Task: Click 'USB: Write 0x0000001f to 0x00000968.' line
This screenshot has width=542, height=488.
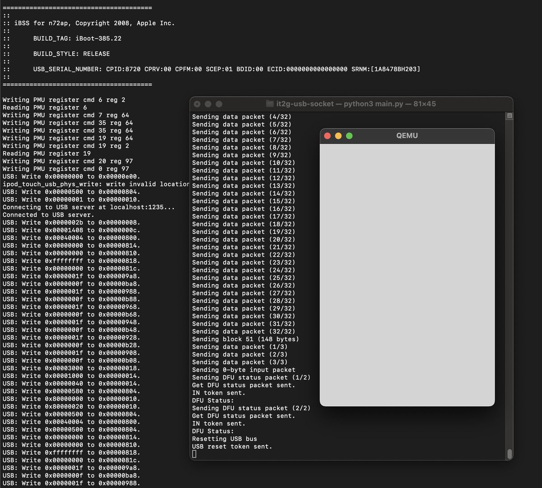Action: [71, 307]
